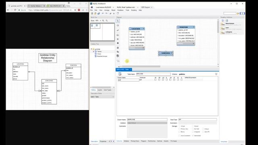Open the Templates tab at bottom right
Viewport: 258px width, 145px height.
[x=224, y=141]
